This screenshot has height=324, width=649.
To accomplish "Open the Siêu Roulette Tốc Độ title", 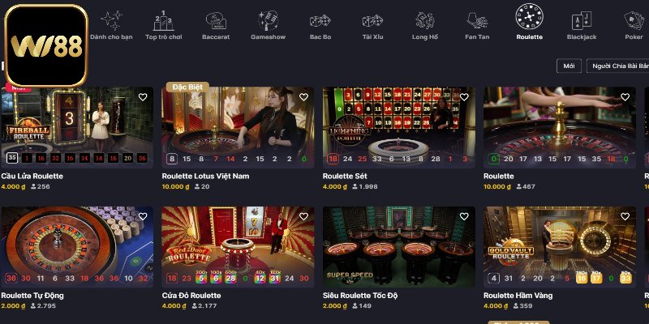I will click(x=359, y=296).
